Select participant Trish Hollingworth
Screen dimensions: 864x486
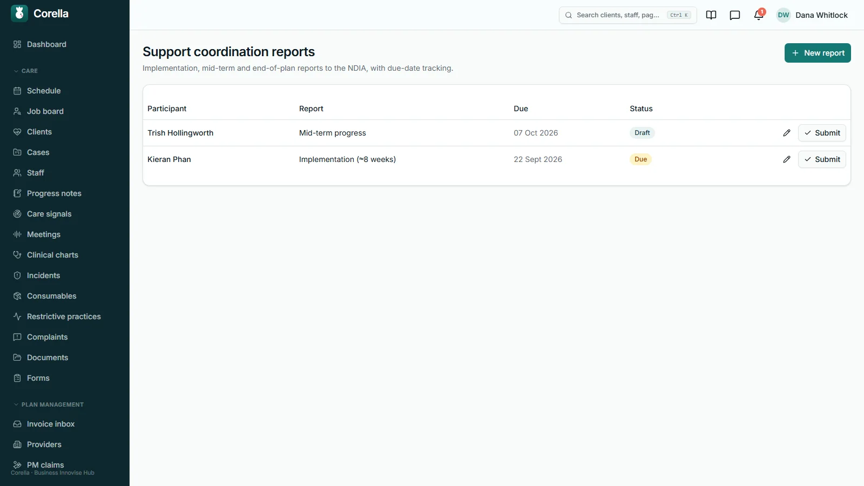click(180, 133)
